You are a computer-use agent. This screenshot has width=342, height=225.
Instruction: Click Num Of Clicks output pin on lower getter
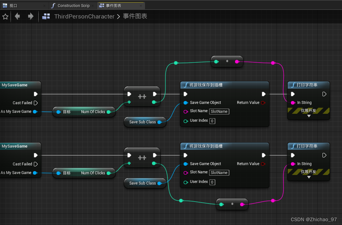pos(109,173)
